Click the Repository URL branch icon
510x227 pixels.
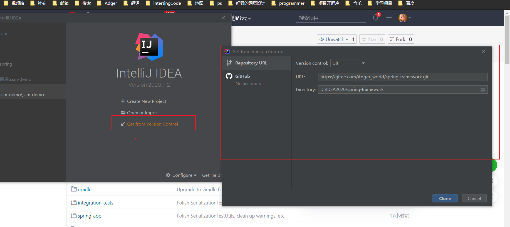tap(229, 63)
